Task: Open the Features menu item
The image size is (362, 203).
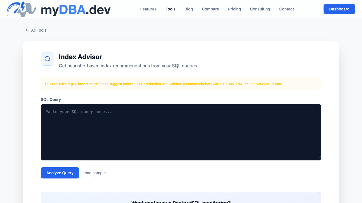Action: pos(148,9)
